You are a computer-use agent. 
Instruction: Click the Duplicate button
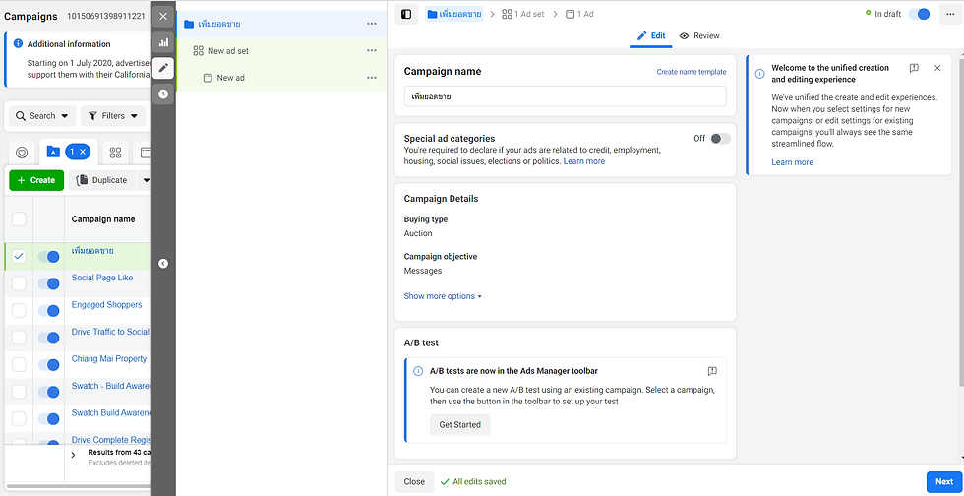tap(102, 180)
